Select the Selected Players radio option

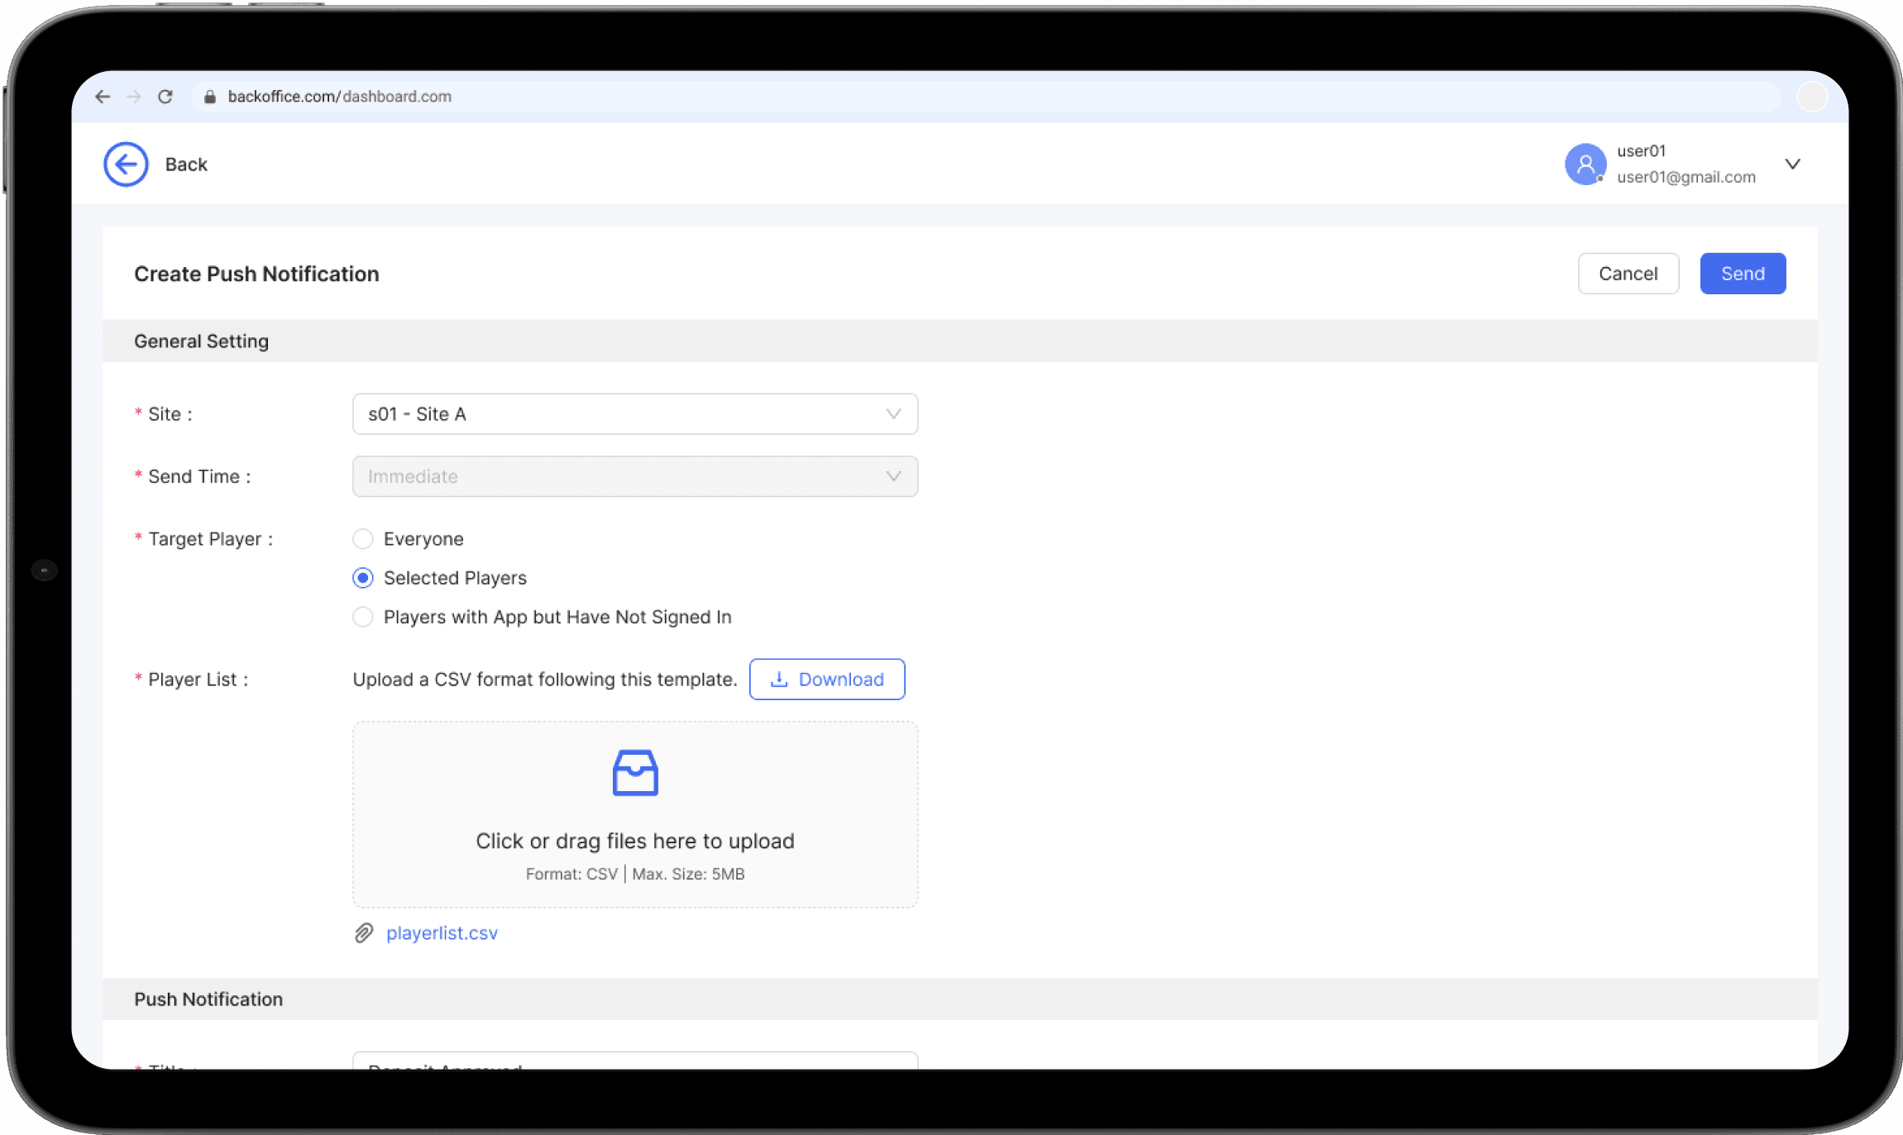tap(363, 578)
